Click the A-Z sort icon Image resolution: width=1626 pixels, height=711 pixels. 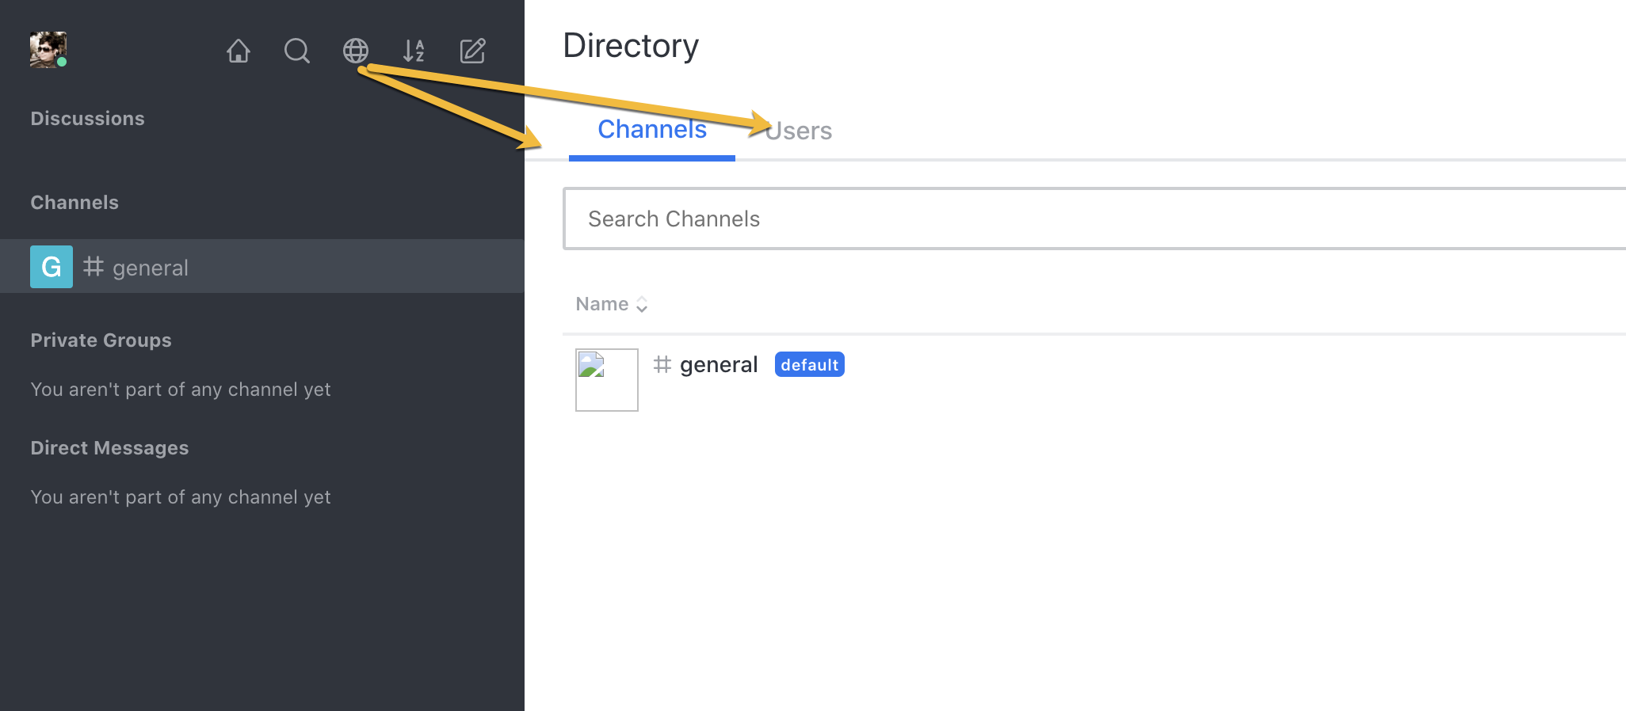tap(414, 51)
